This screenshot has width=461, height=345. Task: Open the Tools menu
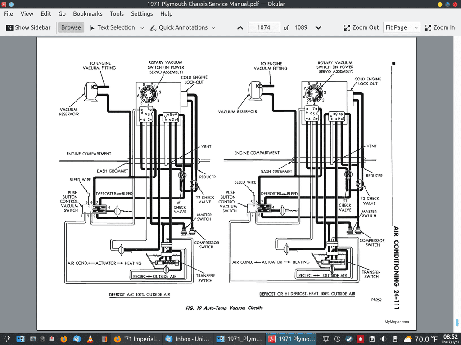click(x=117, y=13)
